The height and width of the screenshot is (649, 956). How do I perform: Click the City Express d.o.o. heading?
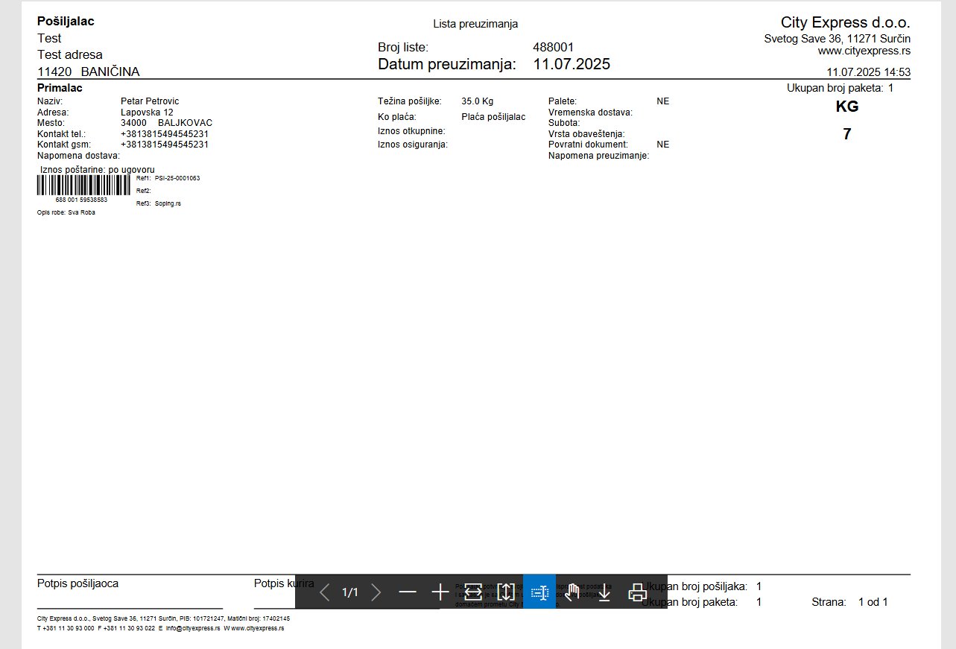pos(845,22)
